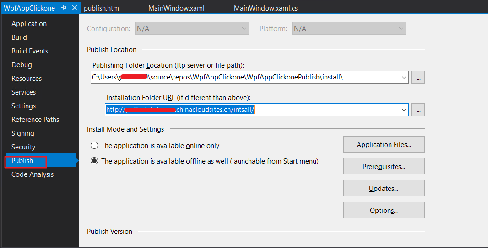
Task: Browse for Installation Folder URL
Action: tap(418, 110)
